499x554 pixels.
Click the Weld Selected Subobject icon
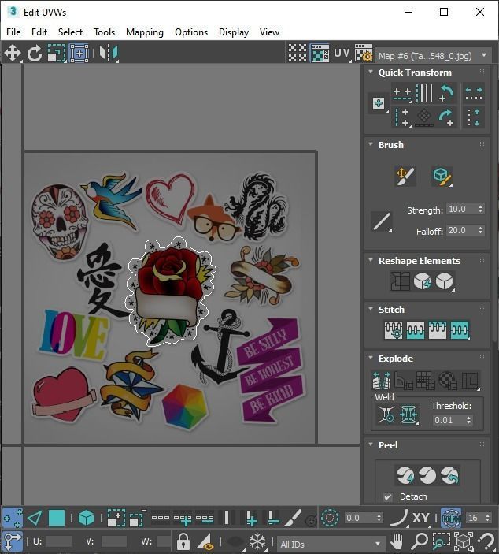pos(408,414)
